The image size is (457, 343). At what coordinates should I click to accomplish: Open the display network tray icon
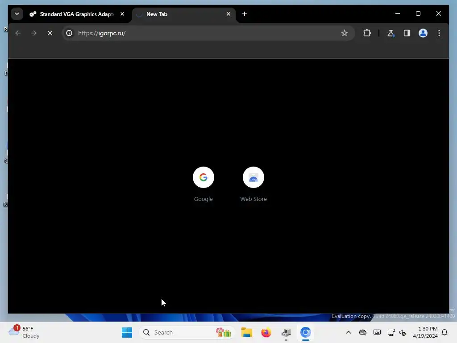391,332
